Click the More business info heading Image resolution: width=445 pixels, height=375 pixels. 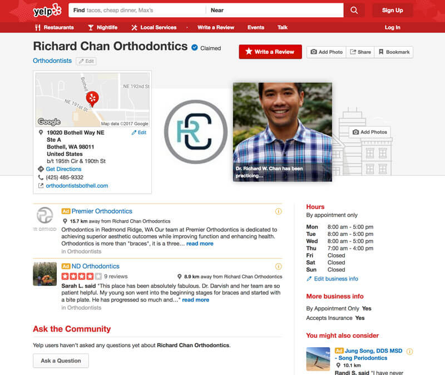pos(335,297)
